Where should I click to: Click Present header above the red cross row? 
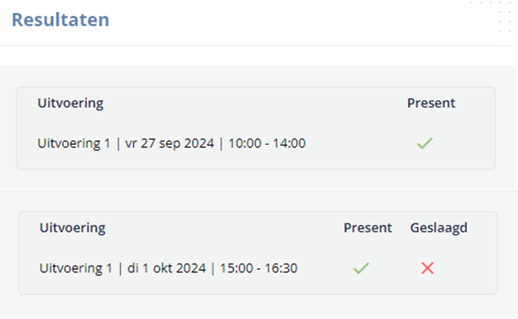pos(368,227)
